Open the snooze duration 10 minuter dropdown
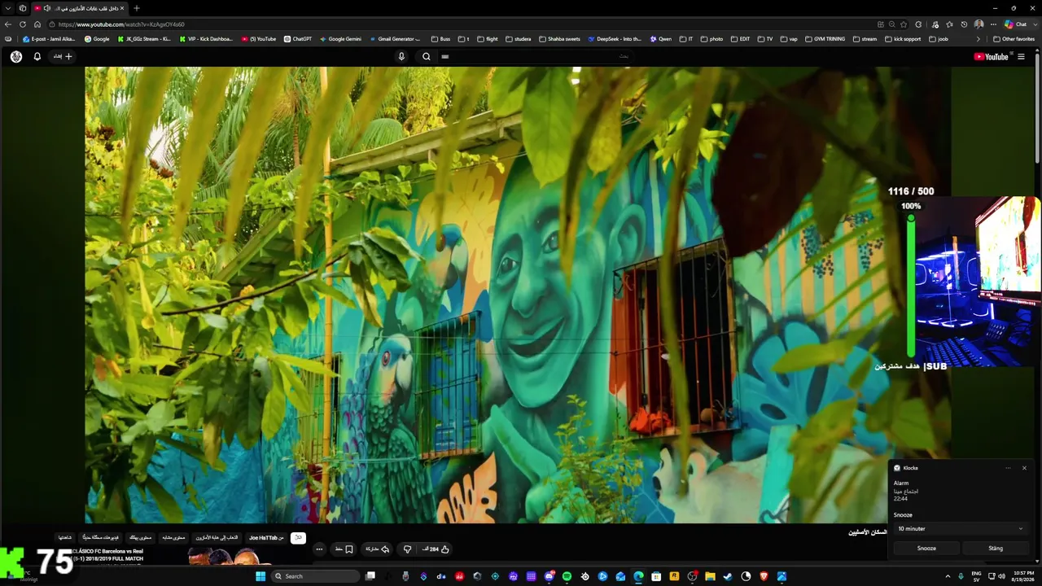1042x586 pixels. [961, 529]
